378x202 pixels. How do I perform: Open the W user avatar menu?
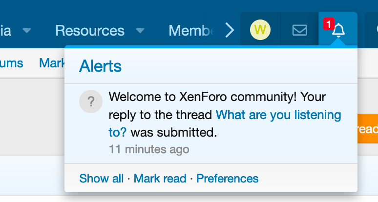(260, 30)
